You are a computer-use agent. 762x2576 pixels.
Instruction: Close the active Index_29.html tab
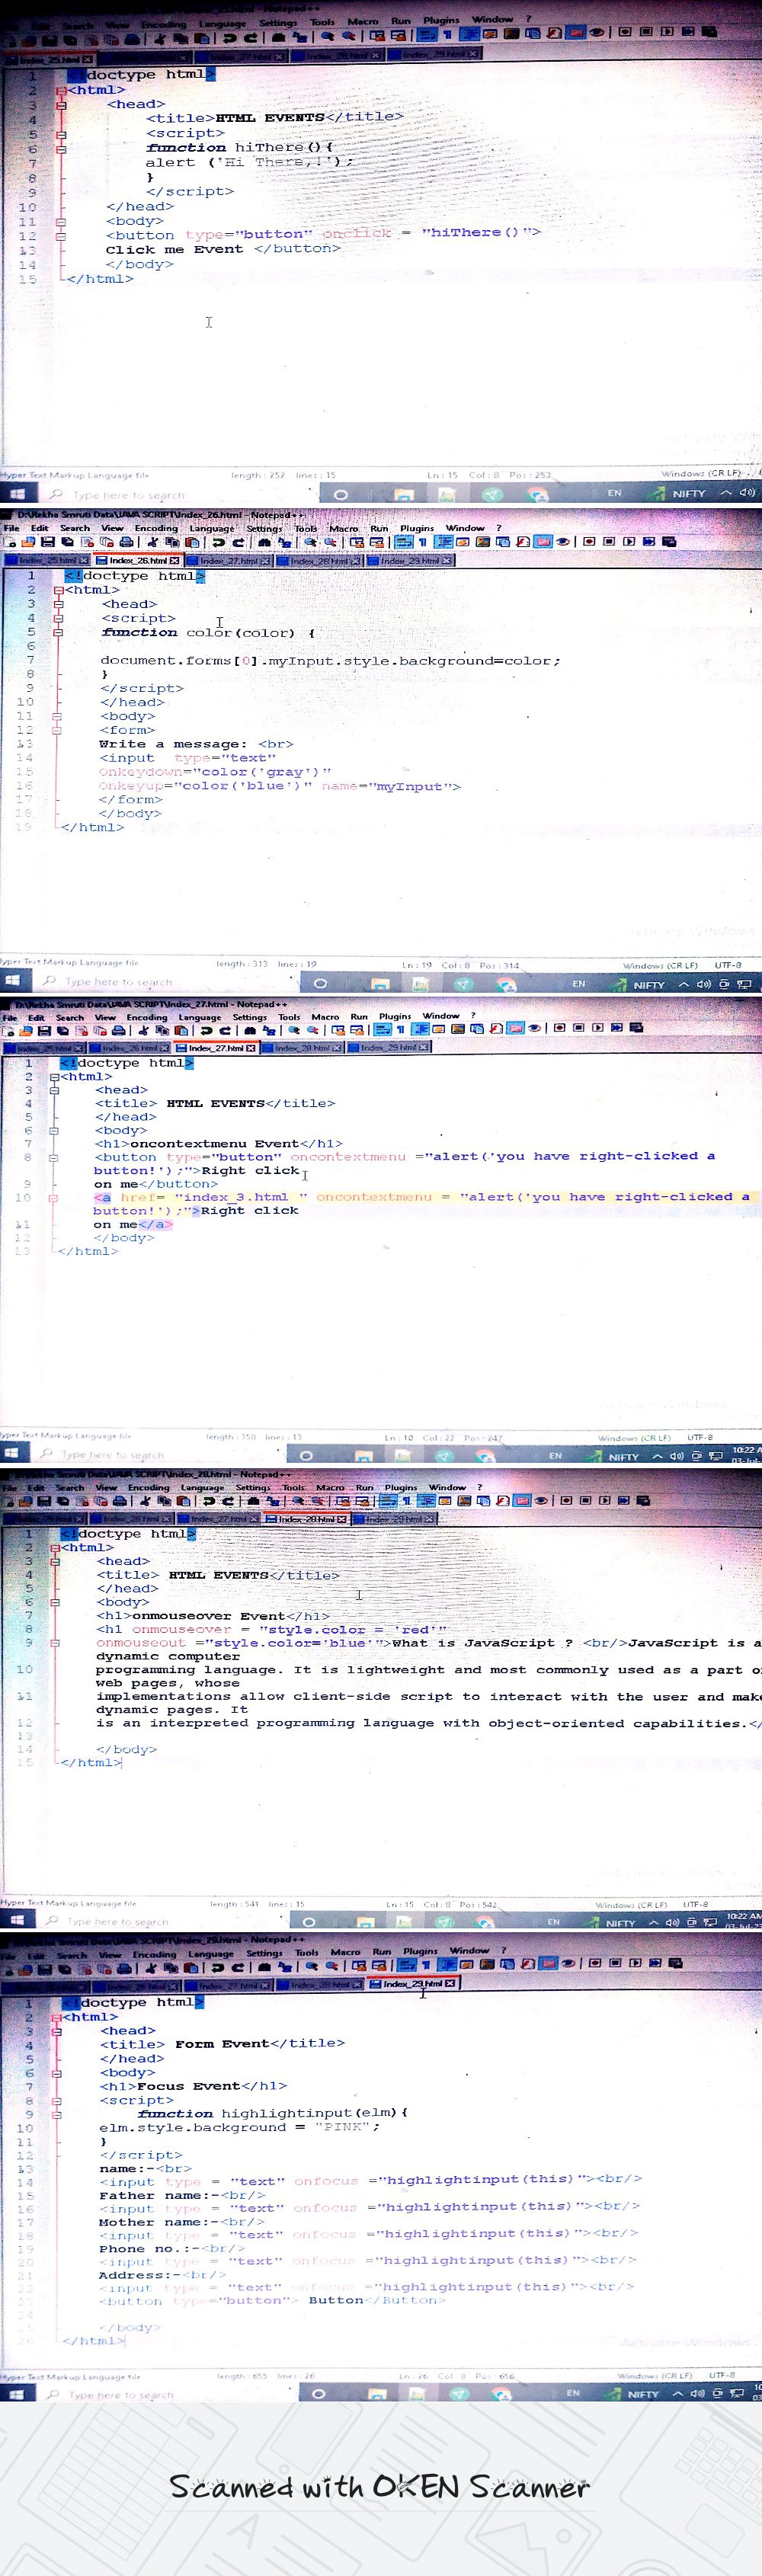tap(450, 1983)
